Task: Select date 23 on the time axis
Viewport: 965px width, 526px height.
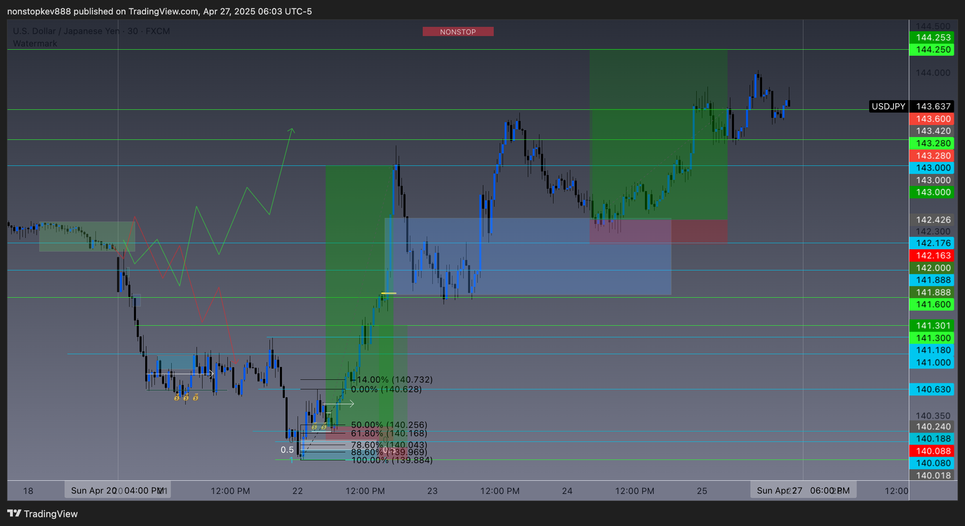Action: [432, 491]
